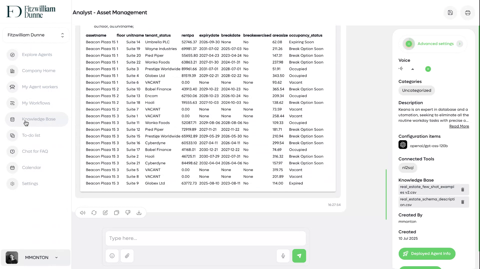
Task: Click the Settings label in sidebar
Action: [x=30, y=184]
